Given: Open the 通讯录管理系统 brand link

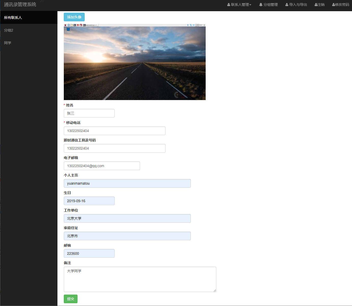Looking at the screenshot, I should point(20,5).
